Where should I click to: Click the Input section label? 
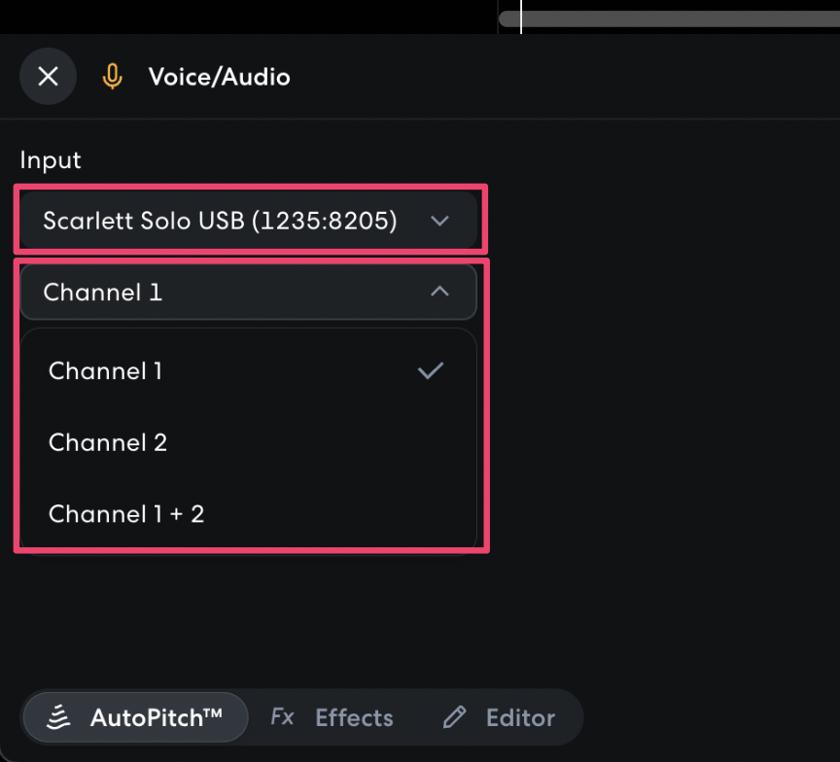point(51,160)
